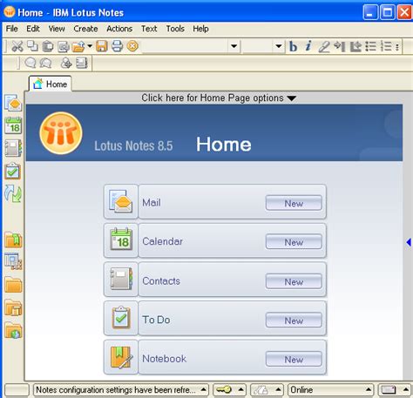
Task: Show more toolbar options chevron
Action: tap(397, 46)
